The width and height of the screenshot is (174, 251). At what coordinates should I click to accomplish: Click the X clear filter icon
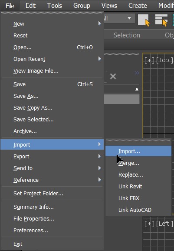(113, 77)
